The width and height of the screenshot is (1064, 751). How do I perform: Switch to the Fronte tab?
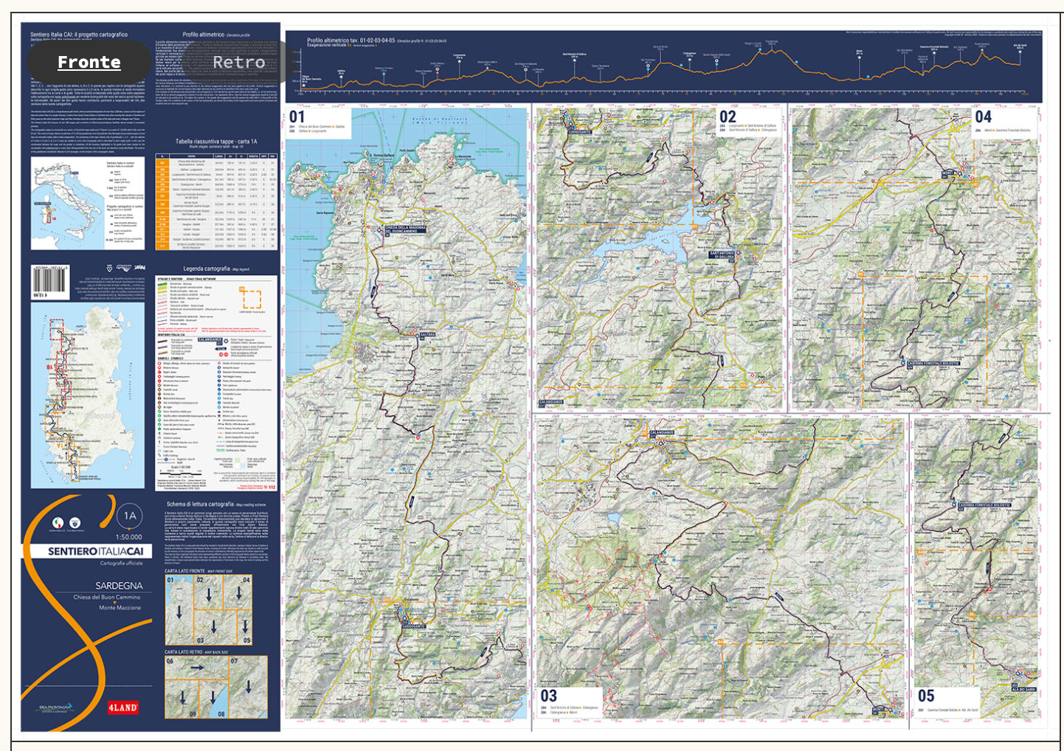click(89, 63)
